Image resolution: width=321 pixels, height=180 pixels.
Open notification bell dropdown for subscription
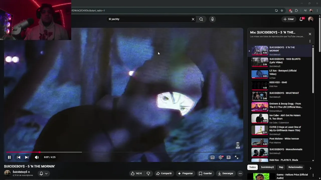tap(43, 173)
